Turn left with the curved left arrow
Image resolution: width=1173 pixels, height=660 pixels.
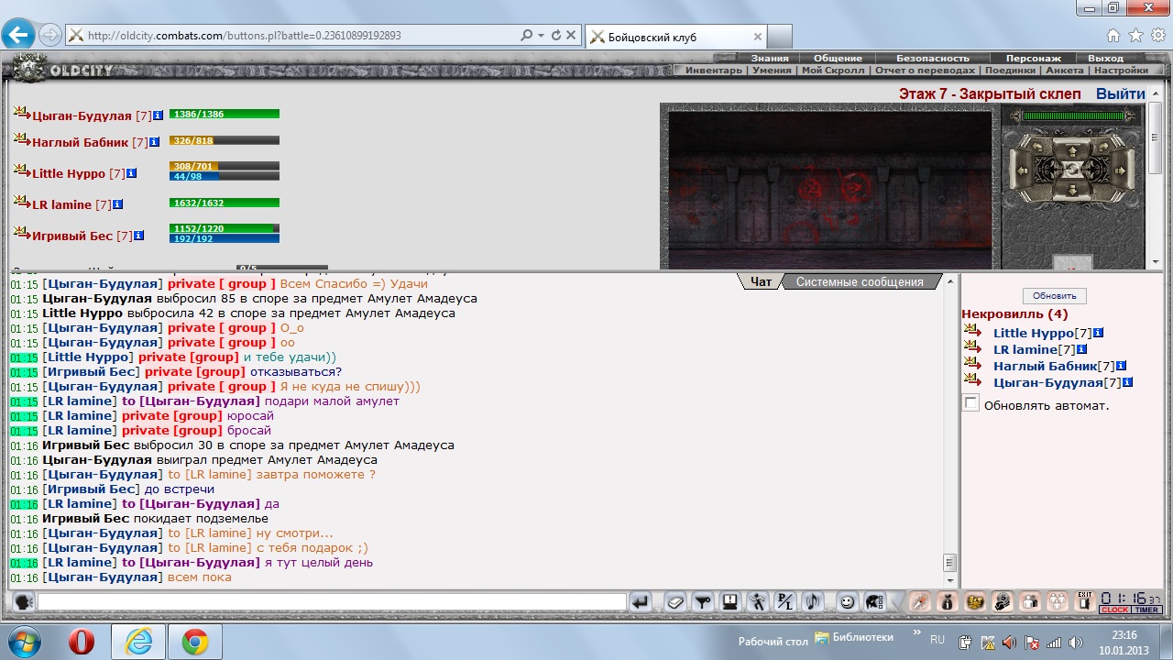point(1037,147)
